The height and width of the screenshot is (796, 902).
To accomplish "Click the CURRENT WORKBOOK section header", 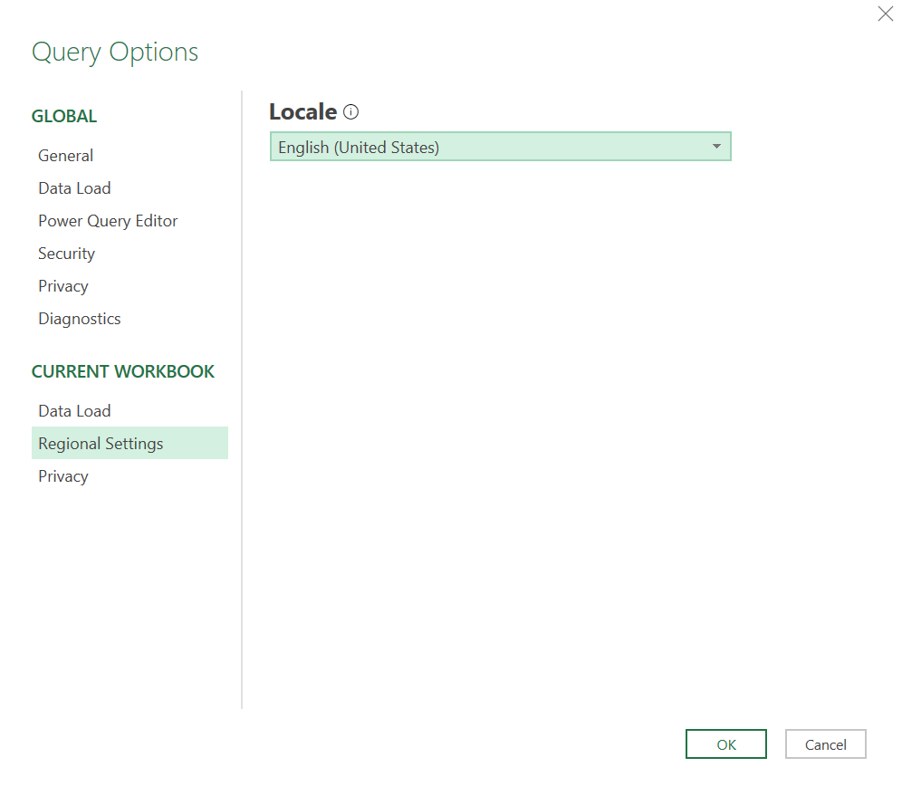I will [123, 371].
